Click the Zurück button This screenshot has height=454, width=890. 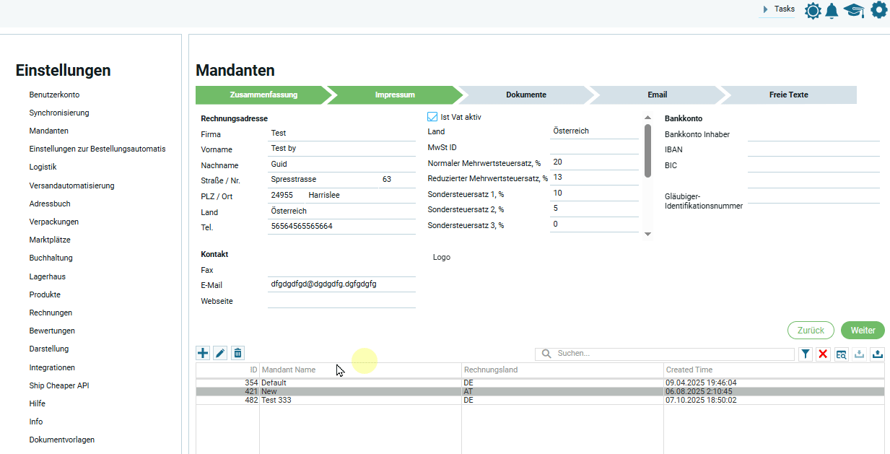(x=811, y=330)
